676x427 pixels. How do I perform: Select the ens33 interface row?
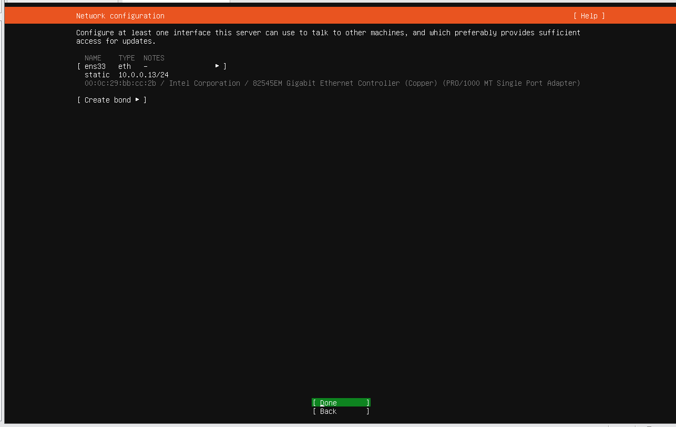tap(152, 66)
